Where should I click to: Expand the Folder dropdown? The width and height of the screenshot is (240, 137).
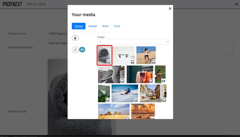[x=133, y=42]
